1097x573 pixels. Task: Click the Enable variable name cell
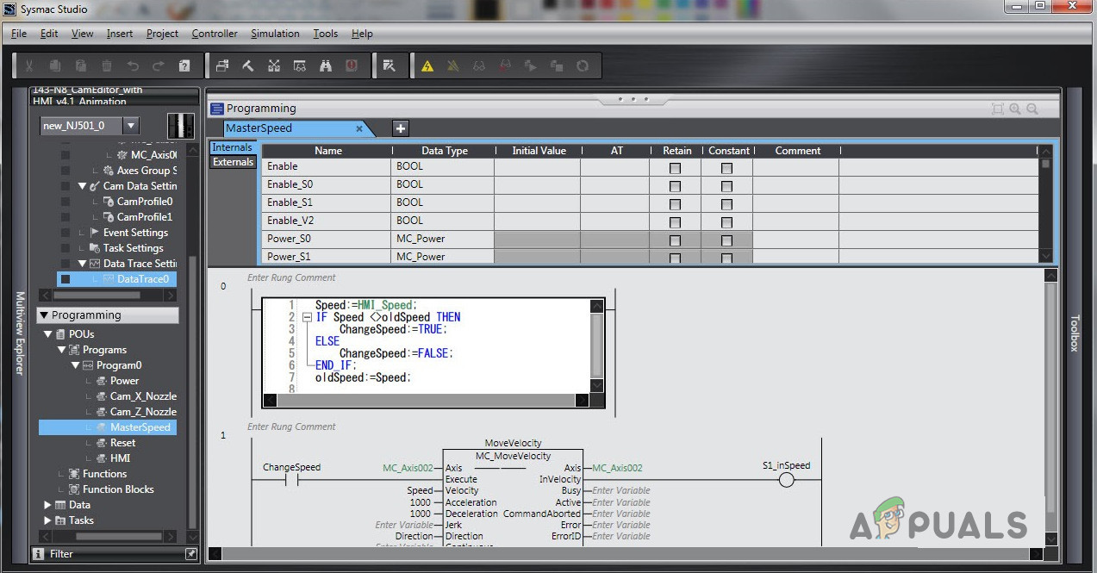tap(327, 166)
